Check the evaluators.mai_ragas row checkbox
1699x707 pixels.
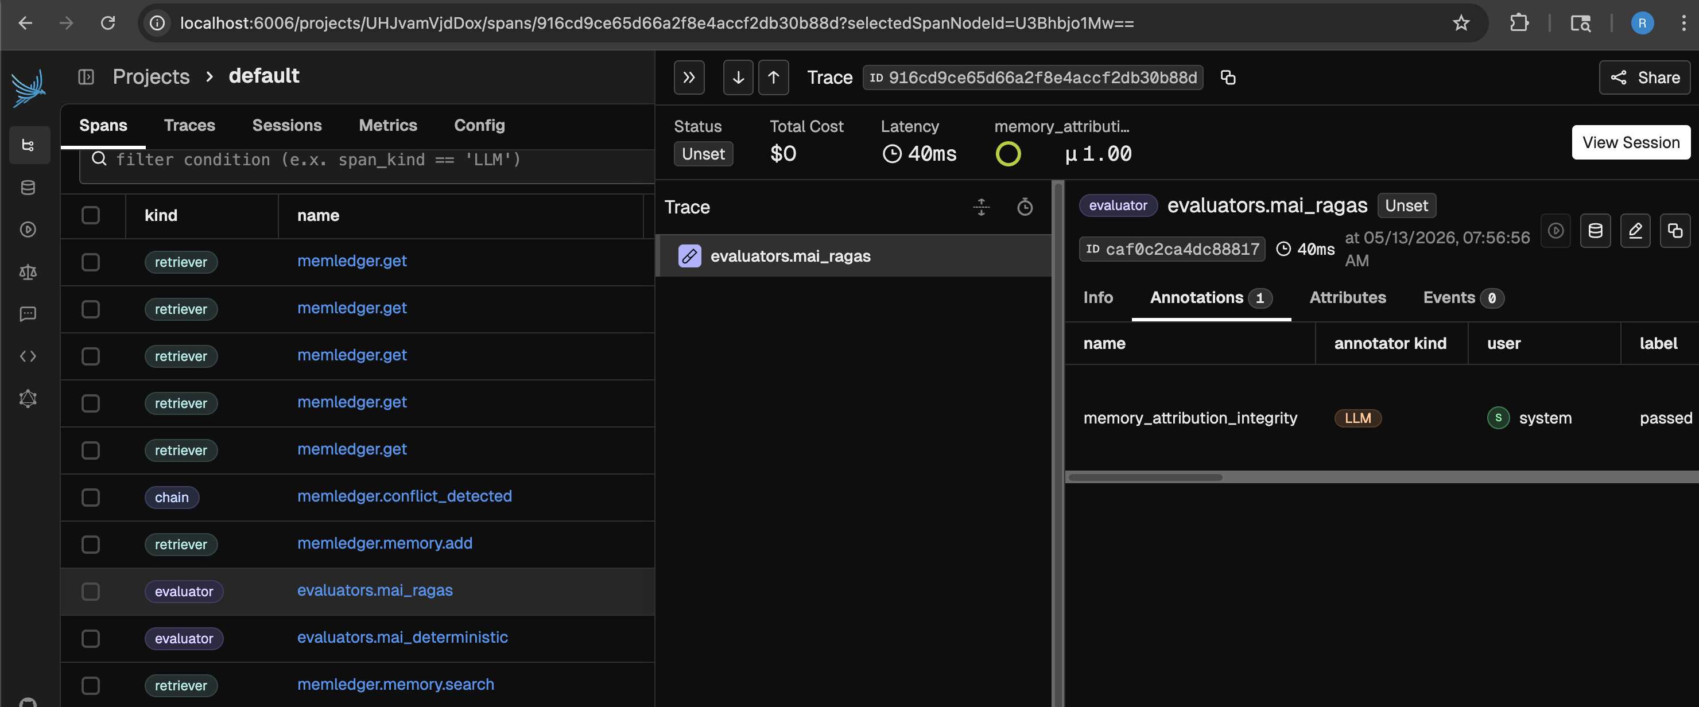90,592
